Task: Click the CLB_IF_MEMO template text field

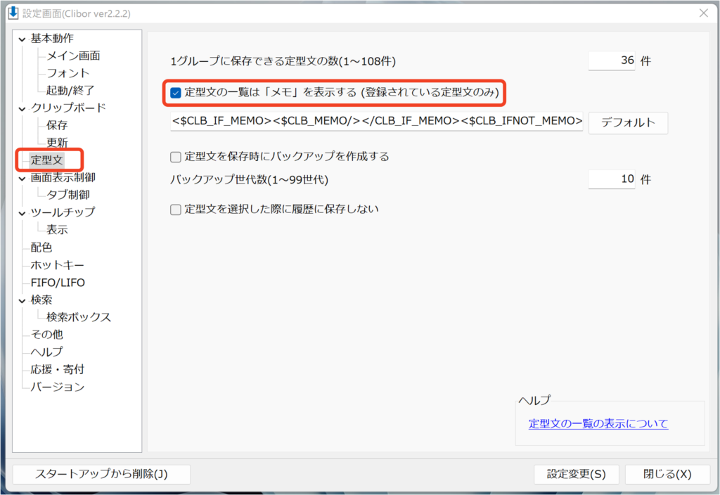Action: coord(377,121)
